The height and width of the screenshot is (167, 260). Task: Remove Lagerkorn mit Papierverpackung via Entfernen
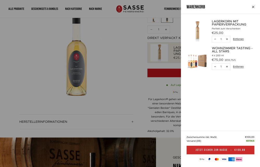[238, 39]
